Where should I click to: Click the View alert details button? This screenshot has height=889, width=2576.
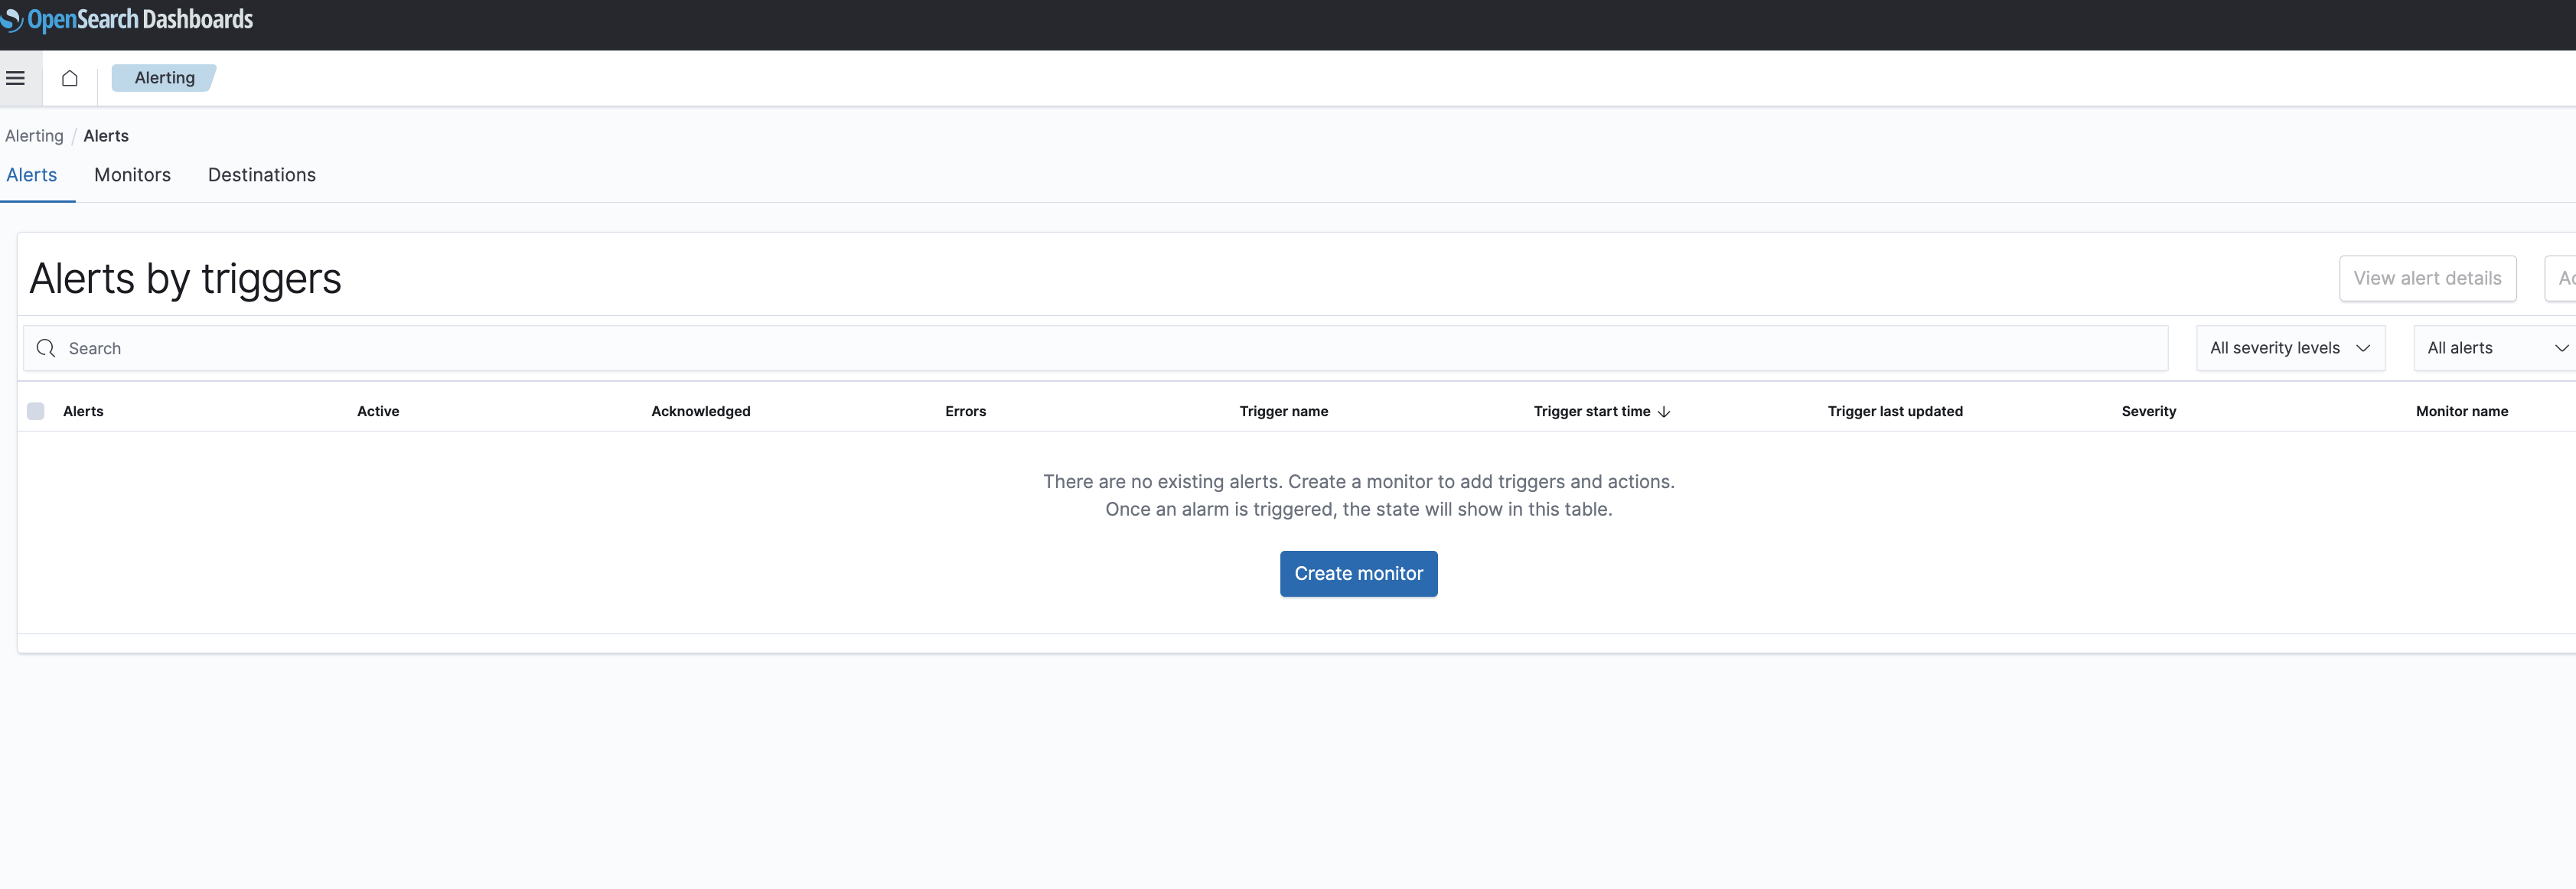pyautogui.click(x=2427, y=278)
